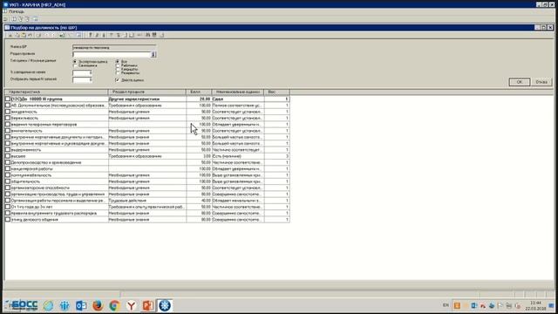Tick the Кандидаты checkbox
Screen dimensions: 558x314
click(x=118, y=69)
